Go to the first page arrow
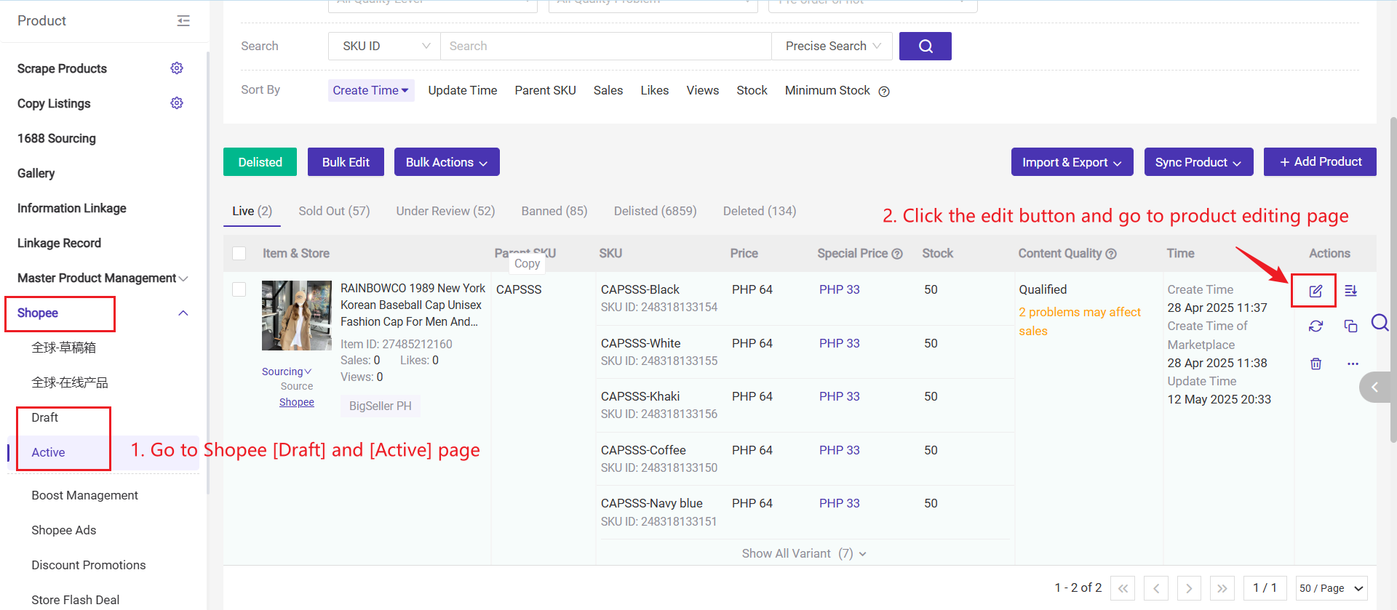 [x=1123, y=588]
